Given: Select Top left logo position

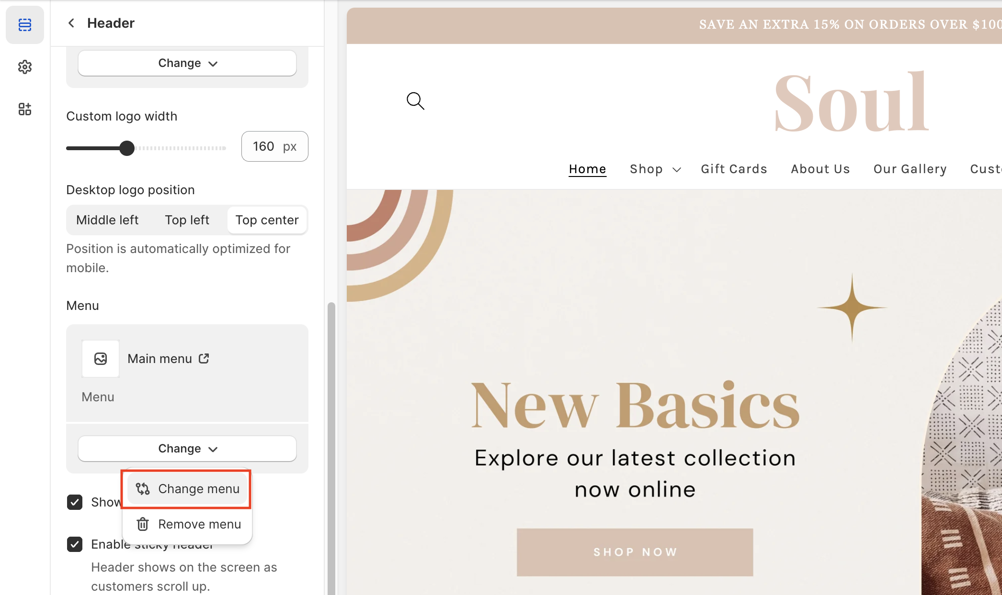Looking at the screenshot, I should coord(187,220).
